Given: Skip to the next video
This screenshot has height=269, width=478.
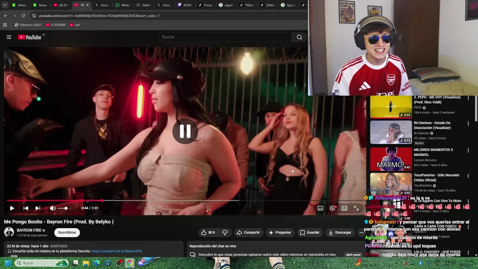Looking at the screenshot, I should point(38,208).
